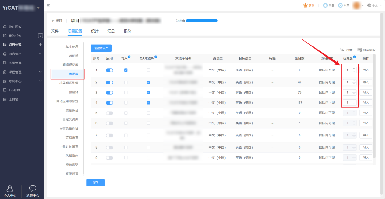Select 预翻译 settings item

[x=74, y=92]
